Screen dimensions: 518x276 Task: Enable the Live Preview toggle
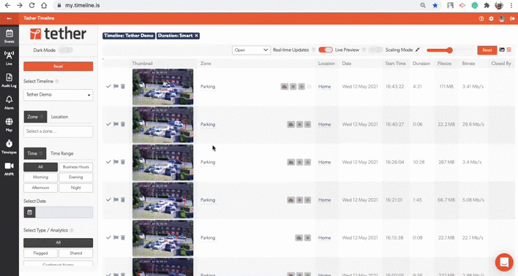375,50
